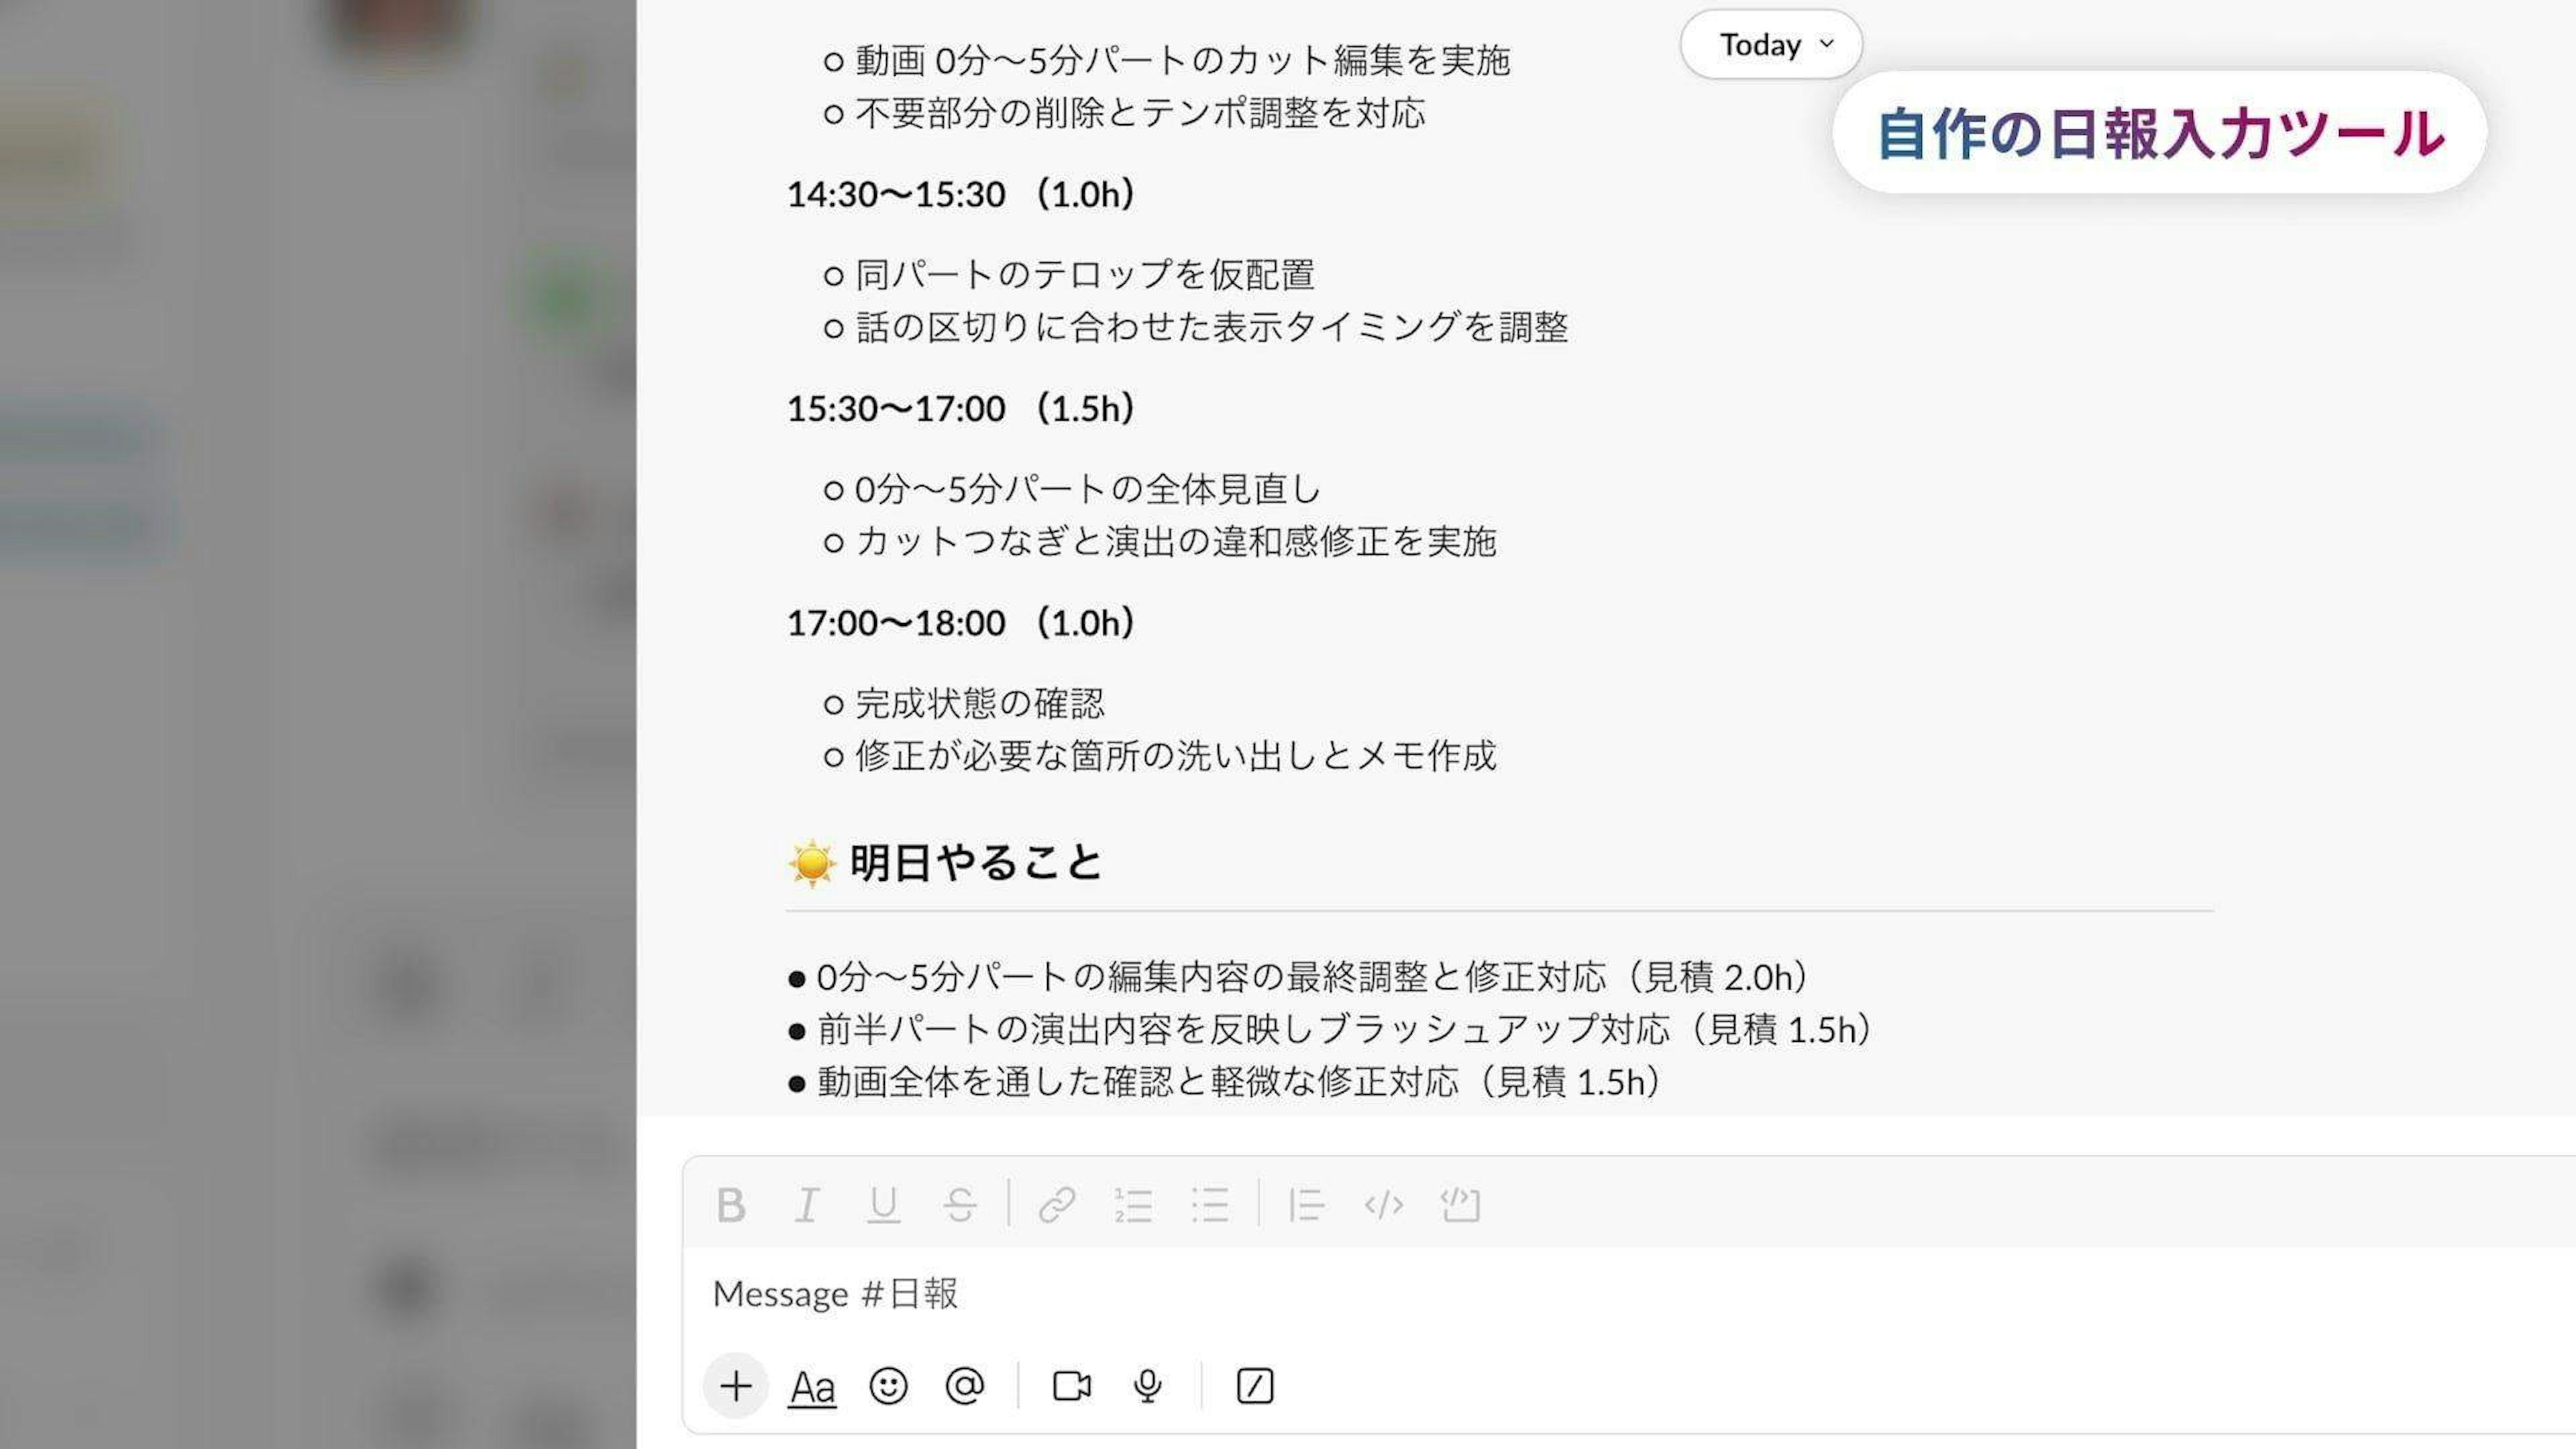Start an ordered numbered list
The height and width of the screenshot is (1449, 2576).
1133,1205
